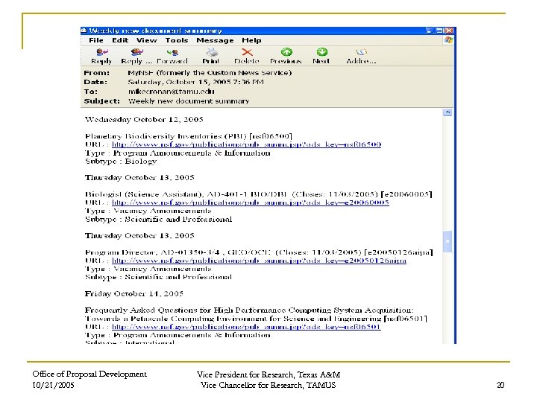Open the nsf06500 publication URL link
Viewport: 537px width, 402px height.
247,144
